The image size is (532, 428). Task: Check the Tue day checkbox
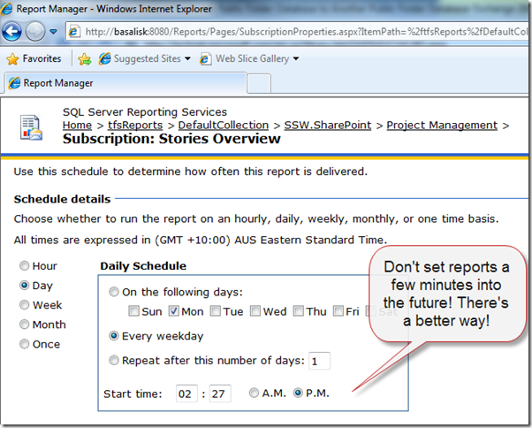(x=216, y=311)
